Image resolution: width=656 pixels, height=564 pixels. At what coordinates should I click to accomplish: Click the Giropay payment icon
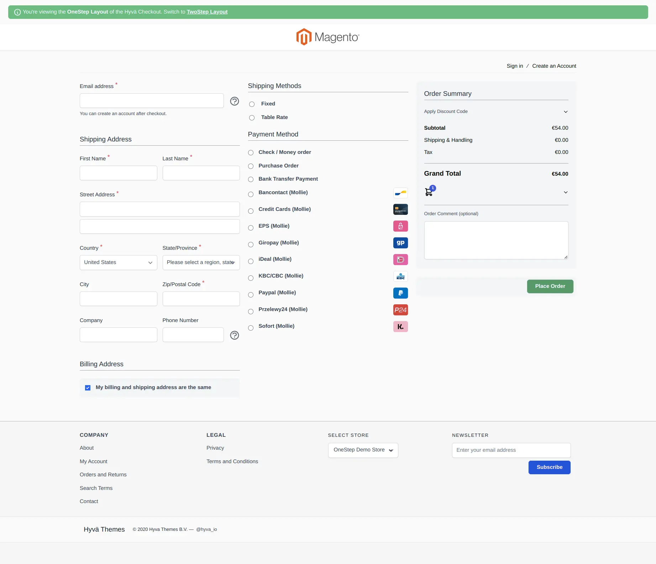click(400, 243)
